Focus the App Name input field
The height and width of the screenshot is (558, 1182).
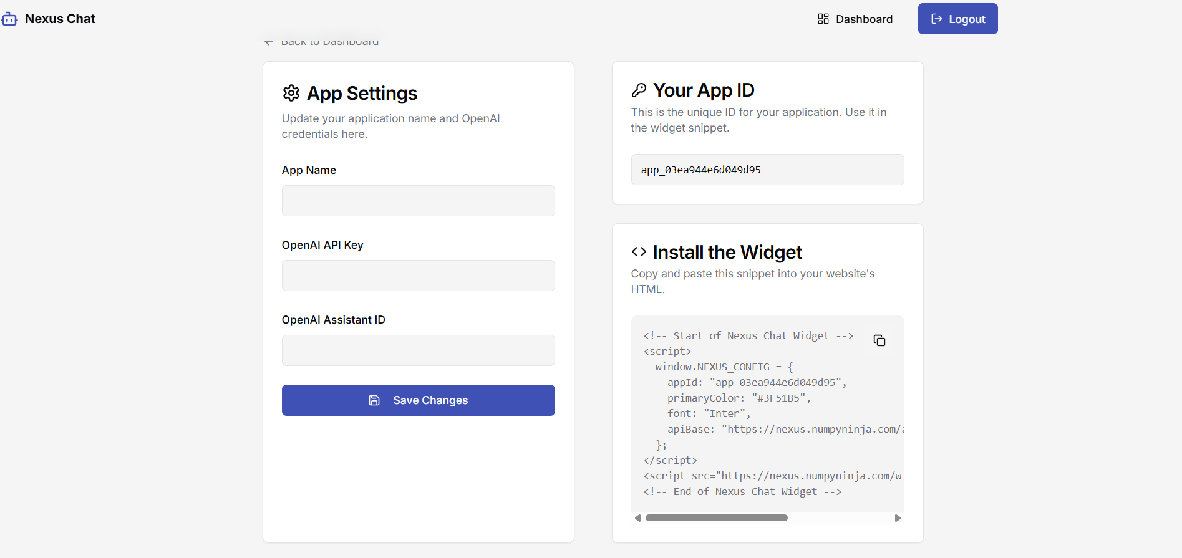(419, 201)
